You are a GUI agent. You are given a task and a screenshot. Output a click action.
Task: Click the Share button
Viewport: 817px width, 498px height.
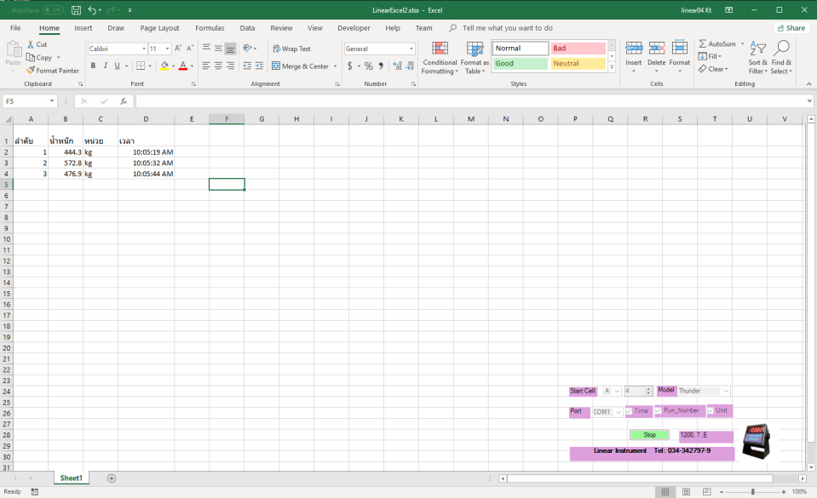791,28
